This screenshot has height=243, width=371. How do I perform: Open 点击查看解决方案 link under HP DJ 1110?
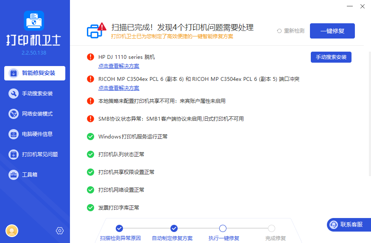[119, 66]
